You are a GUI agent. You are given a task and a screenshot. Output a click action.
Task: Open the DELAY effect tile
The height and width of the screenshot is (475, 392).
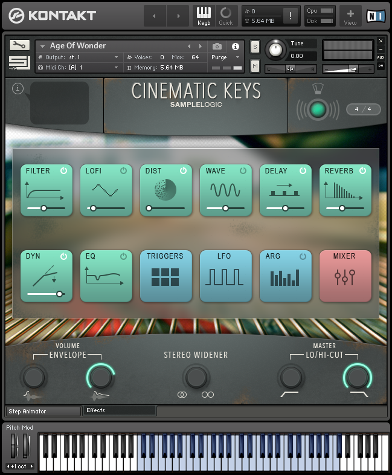pyautogui.click(x=285, y=190)
